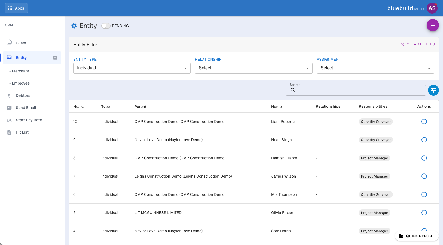Screen dimensions: 443x245
Task: Click parent L T MCGUINNESS LIMITED
Action: 158,213
